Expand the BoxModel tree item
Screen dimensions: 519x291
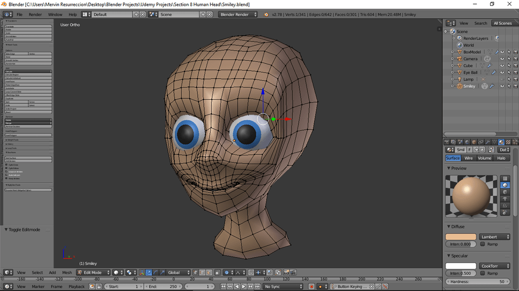tap(453, 52)
